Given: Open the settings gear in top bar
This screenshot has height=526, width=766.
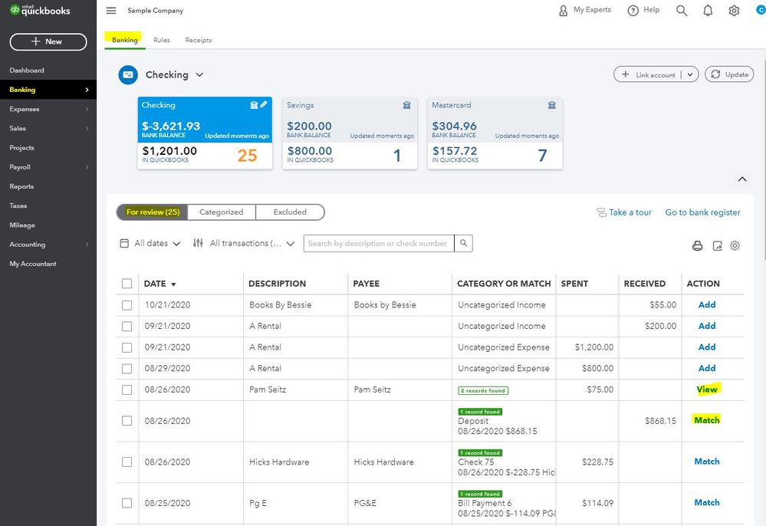Looking at the screenshot, I should (x=734, y=11).
